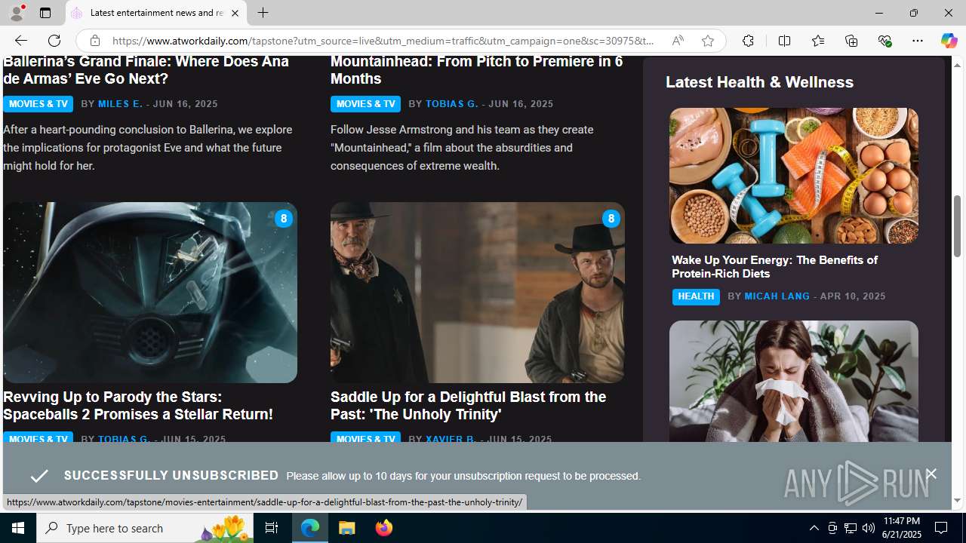Refresh the current page

[x=54, y=41]
